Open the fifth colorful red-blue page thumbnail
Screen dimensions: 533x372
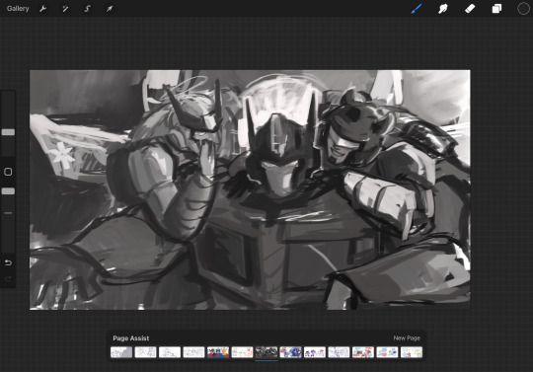[218, 352]
